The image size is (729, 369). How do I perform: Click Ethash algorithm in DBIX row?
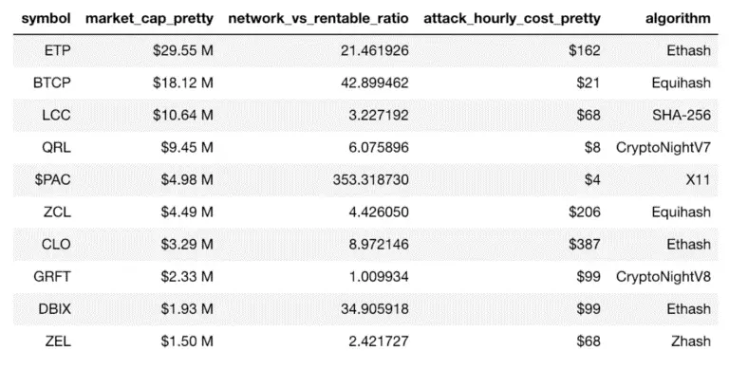(688, 308)
